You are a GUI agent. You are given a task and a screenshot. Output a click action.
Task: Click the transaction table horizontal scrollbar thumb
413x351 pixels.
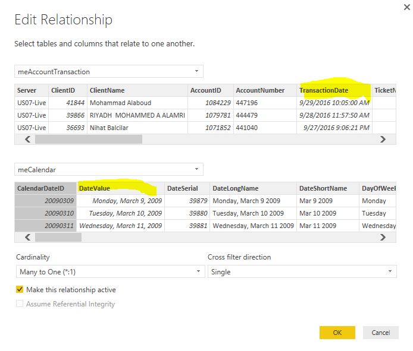coord(89,139)
